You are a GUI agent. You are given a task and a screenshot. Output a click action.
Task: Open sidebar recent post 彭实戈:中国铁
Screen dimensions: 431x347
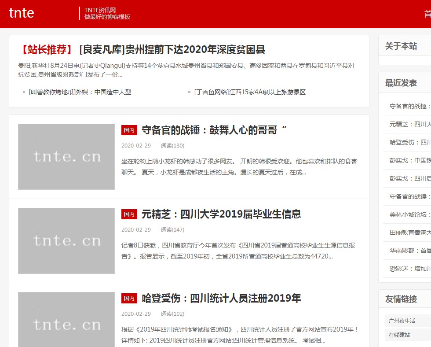pyautogui.click(x=410, y=160)
